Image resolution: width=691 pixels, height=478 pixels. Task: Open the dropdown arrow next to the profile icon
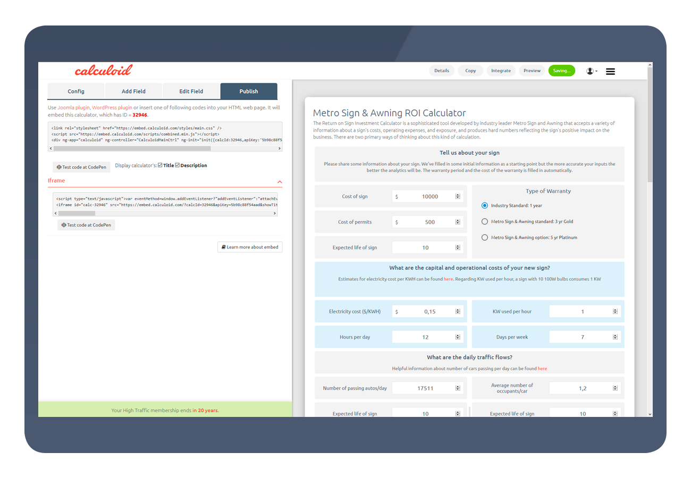pos(597,71)
